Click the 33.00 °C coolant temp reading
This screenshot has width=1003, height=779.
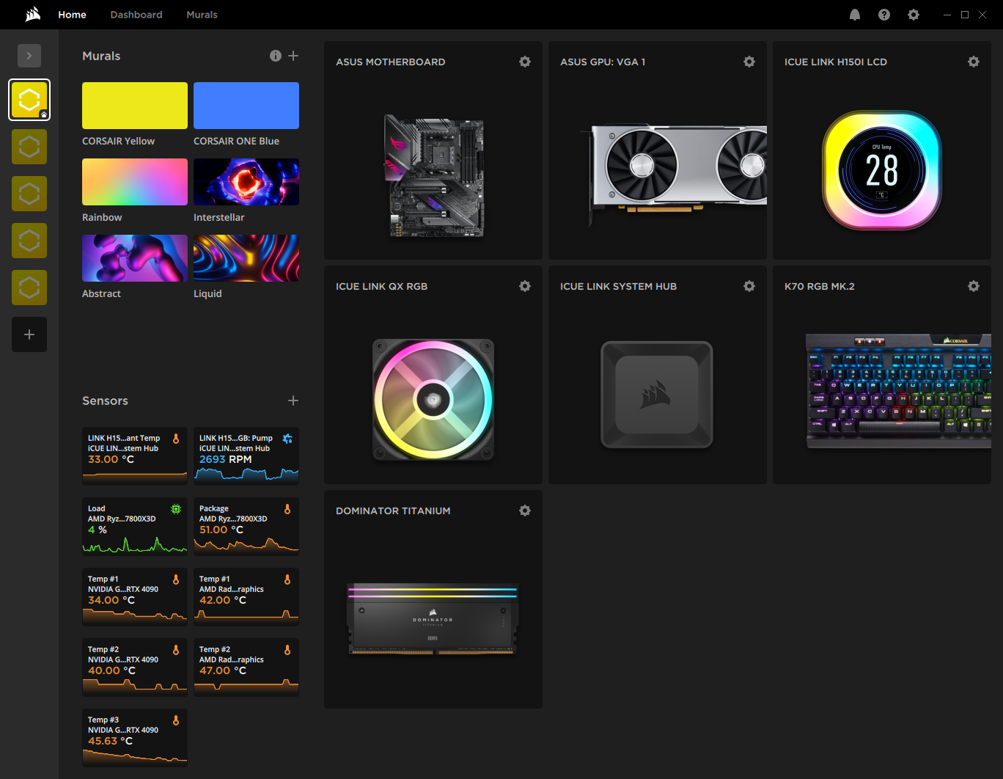[111, 459]
